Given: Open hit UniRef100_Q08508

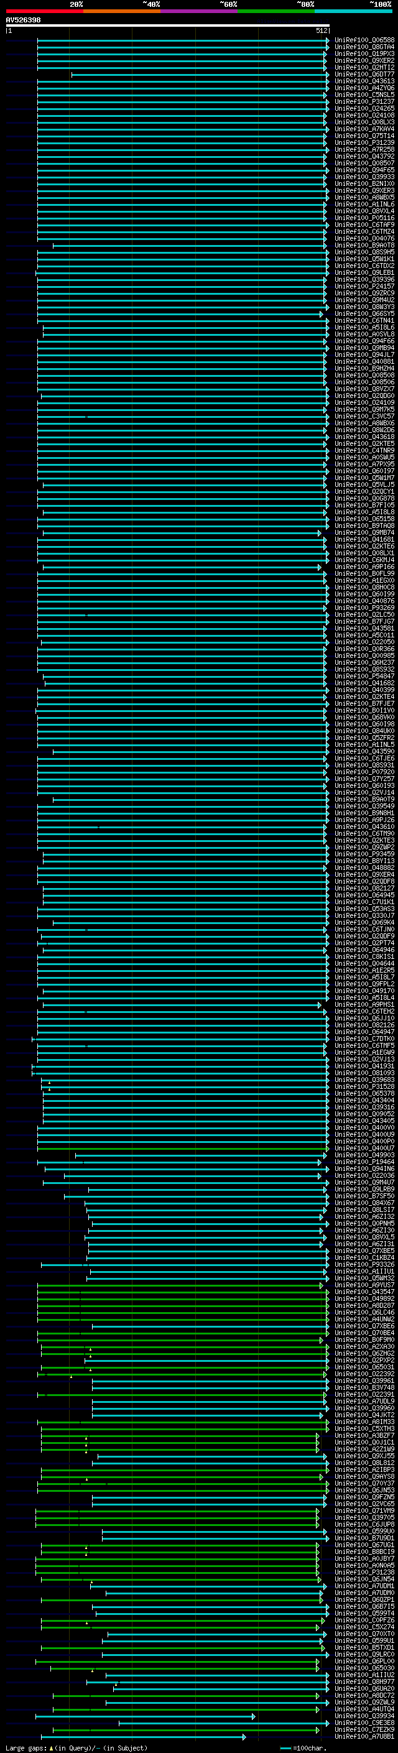Looking at the screenshot, I should coord(364,375).
